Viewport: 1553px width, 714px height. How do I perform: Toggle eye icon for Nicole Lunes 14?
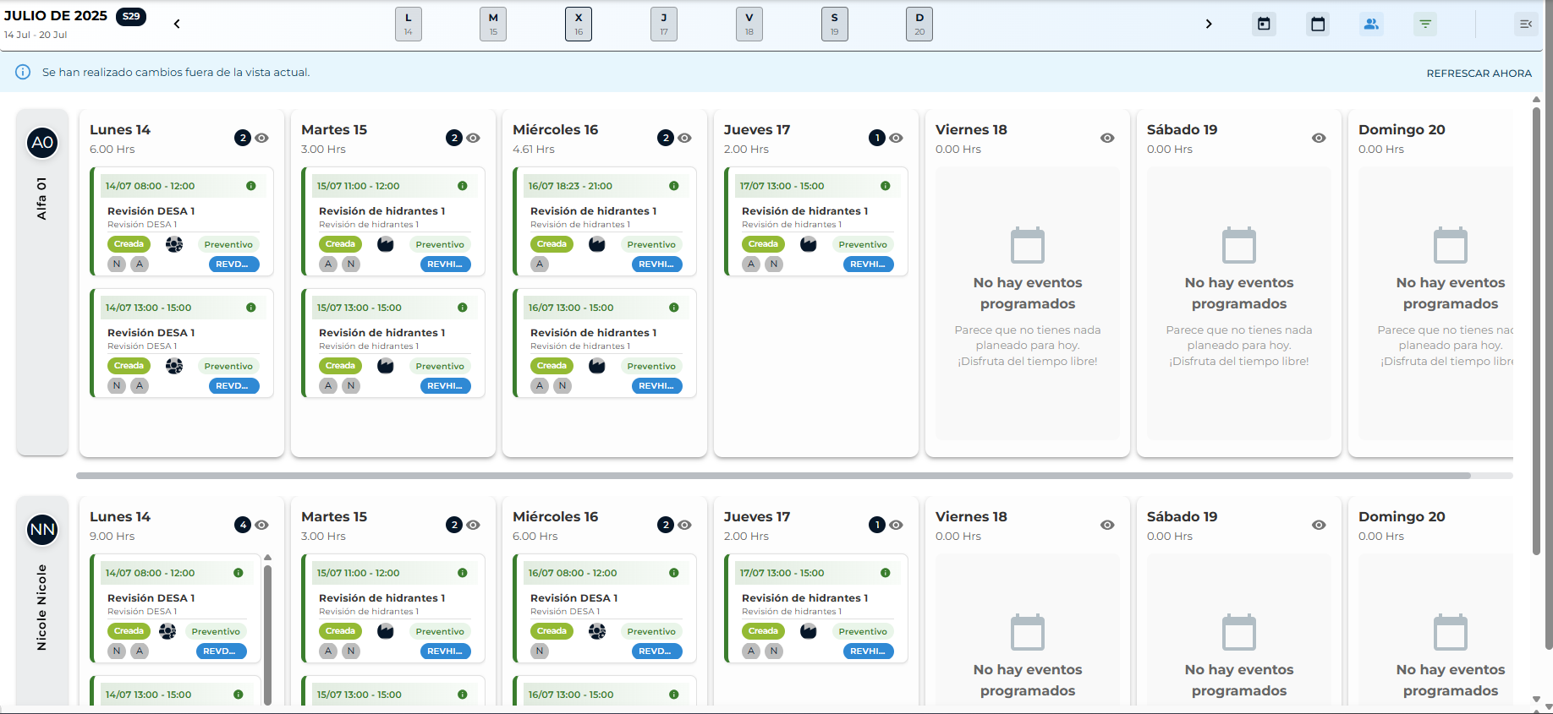click(262, 525)
